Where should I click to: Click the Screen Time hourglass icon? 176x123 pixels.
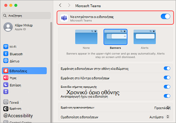6,91
